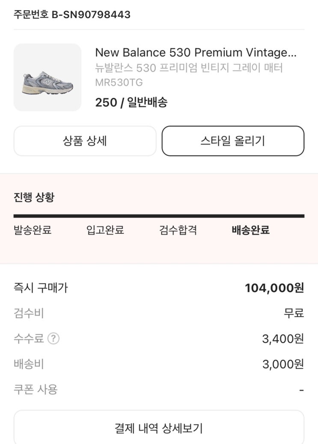Image resolution: width=318 pixels, height=444 pixels.
Task: Select the 입고완료 progress step
Action: click(105, 230)
